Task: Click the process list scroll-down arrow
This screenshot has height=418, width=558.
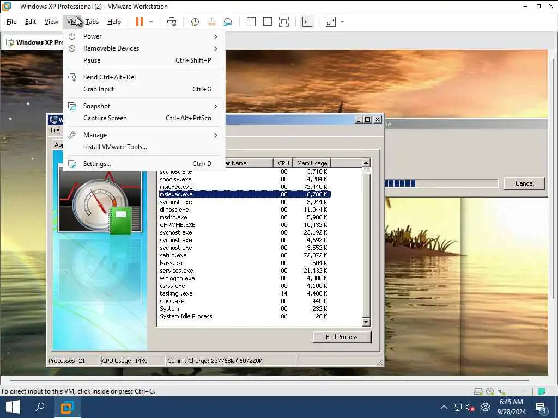Action: pos(366,322)
